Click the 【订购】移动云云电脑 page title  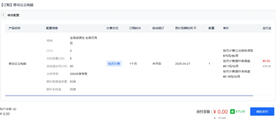[x=17, y=5]
